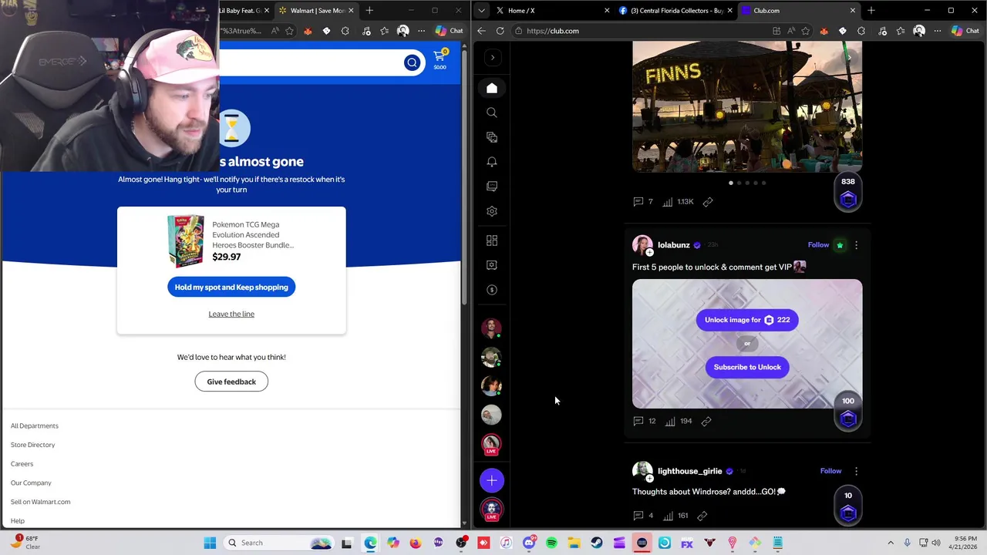Open Sell on Walmart.com link
The height and width of the screenshot is (555, 987).
(x=40, y=502)
